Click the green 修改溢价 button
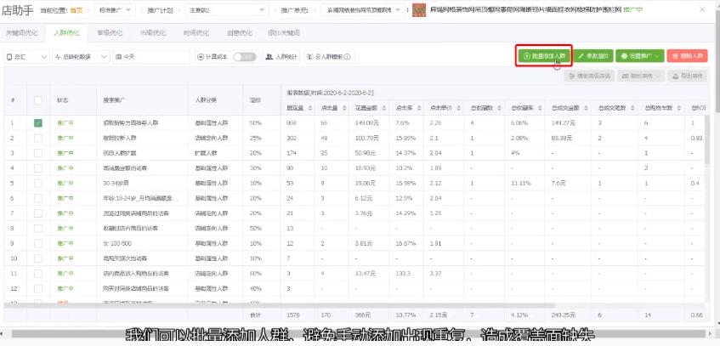This screenshot has height=346, width=720. pos(592,56)
